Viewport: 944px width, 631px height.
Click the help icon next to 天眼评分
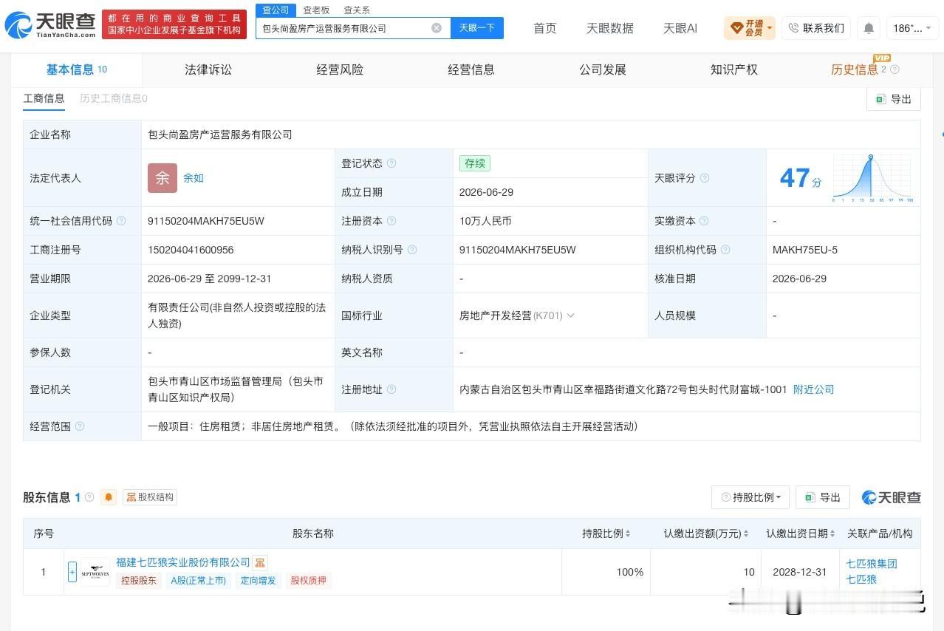click(705, 178)
